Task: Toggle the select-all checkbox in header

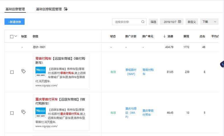Action: [12, 36]
